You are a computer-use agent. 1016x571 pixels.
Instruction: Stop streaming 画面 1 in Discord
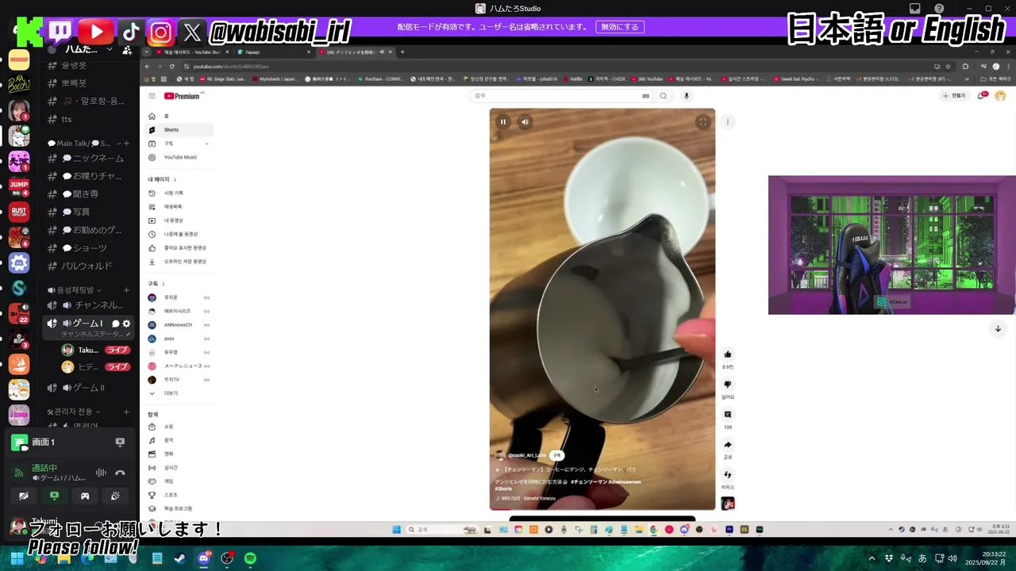(x=120, y=442)
